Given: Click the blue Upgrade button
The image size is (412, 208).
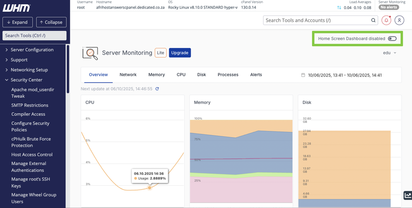Looking at the screenshot, I should 180,53.
